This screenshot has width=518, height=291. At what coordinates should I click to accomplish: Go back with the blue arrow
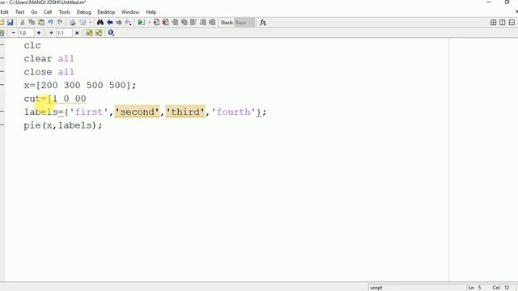coord(110,23)
